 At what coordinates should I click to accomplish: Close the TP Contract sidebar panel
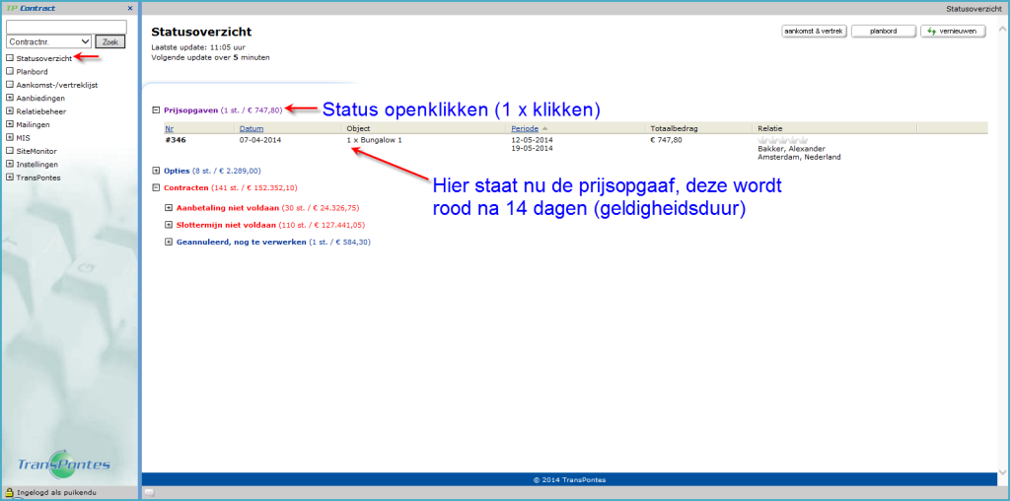click(x=130, y=8)
